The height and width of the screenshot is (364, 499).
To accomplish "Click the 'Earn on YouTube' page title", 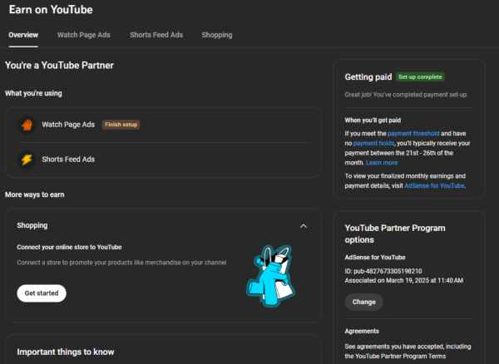I will tap(51, 9).
